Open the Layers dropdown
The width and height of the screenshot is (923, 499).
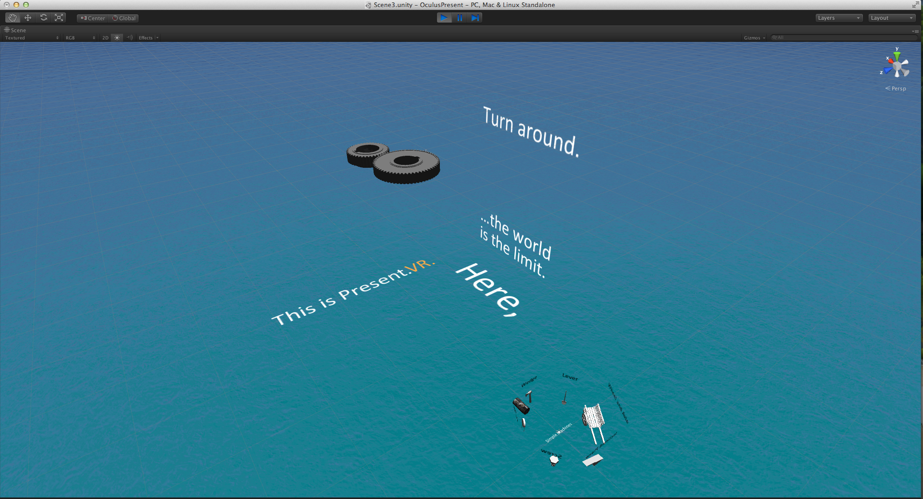pos(839,18)
